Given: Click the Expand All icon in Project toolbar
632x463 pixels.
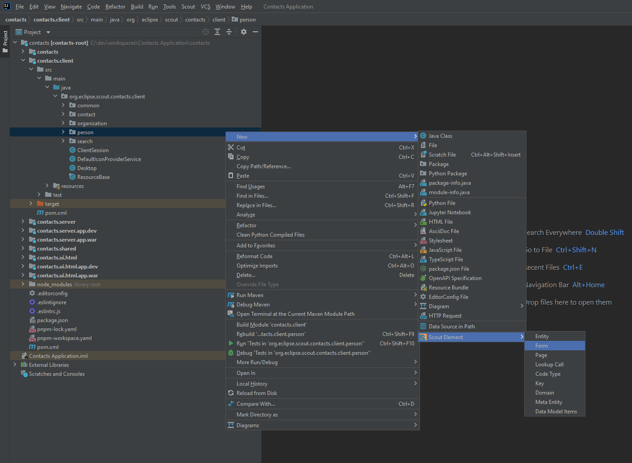Looking at the screenshot, I should [217, 32].
